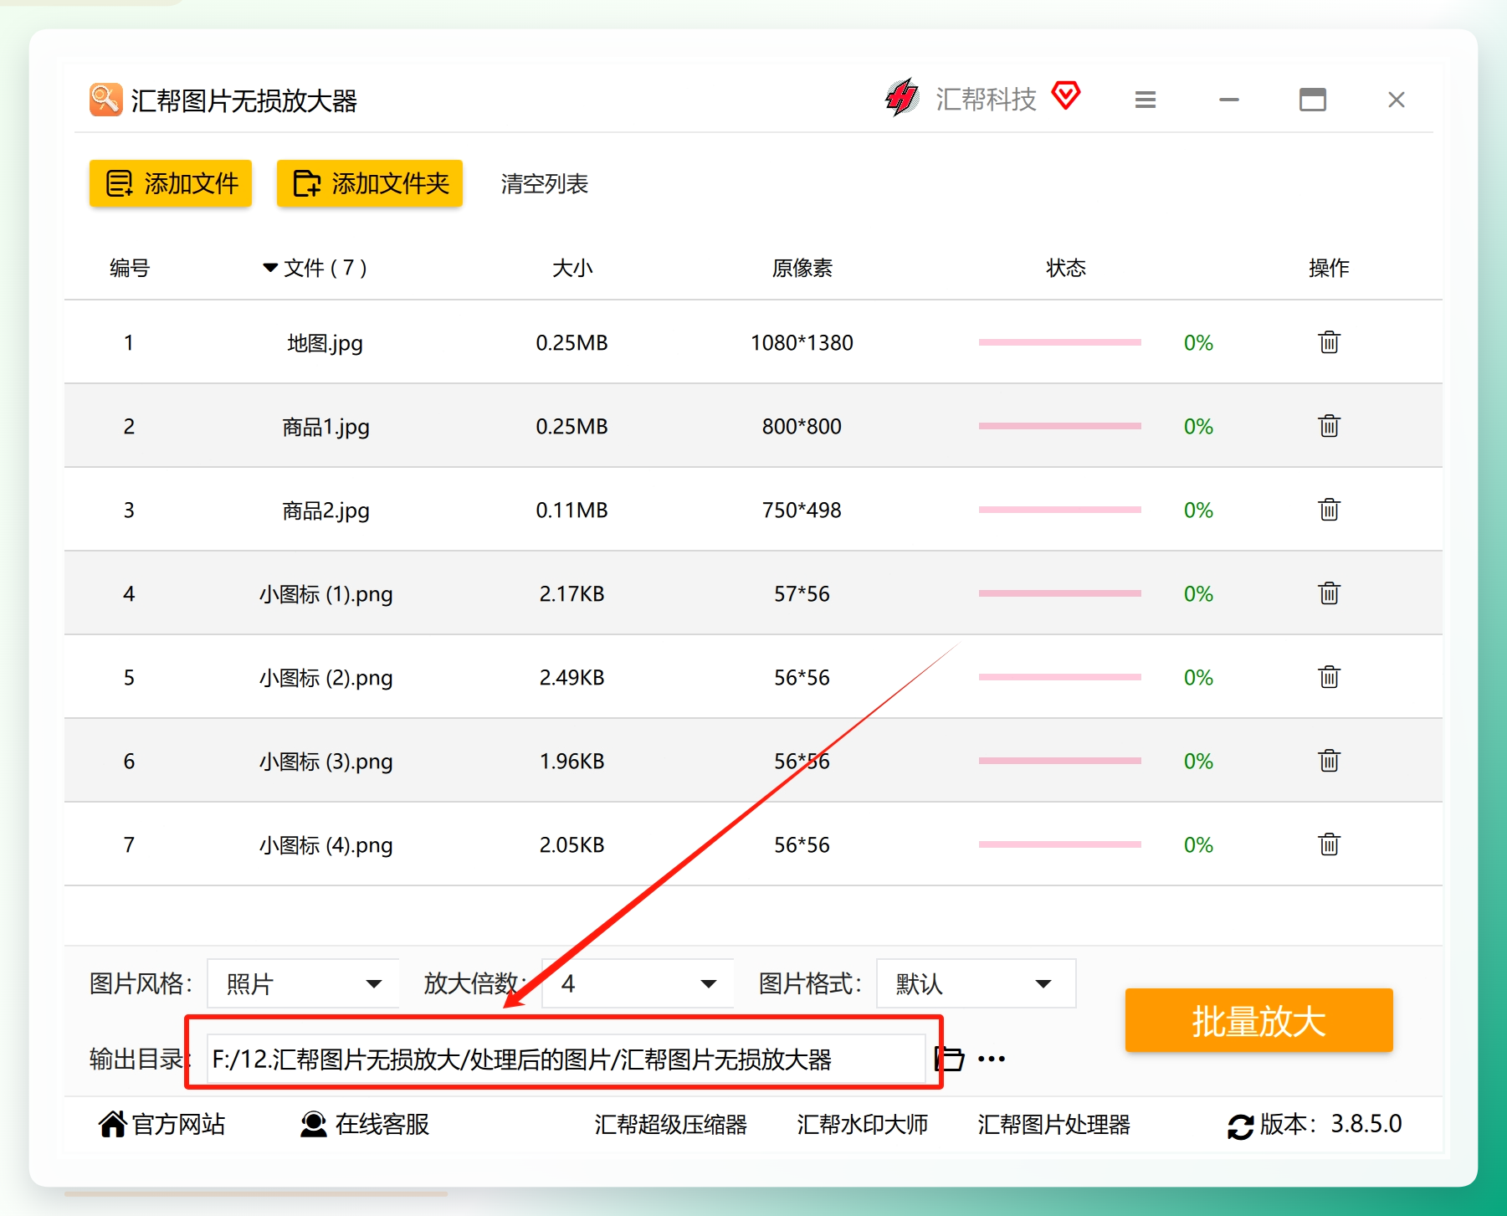
Task: Select the file name 小图标 (4).png
Action: 325,845
